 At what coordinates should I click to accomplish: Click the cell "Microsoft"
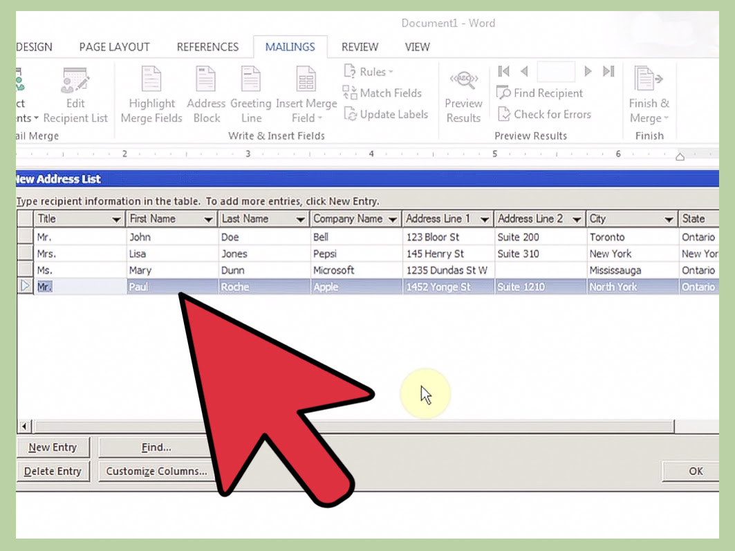click(356, 270)
